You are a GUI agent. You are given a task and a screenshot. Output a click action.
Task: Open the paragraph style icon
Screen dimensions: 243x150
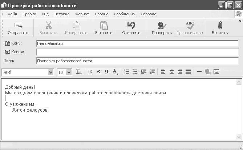[x=79, y=72]
